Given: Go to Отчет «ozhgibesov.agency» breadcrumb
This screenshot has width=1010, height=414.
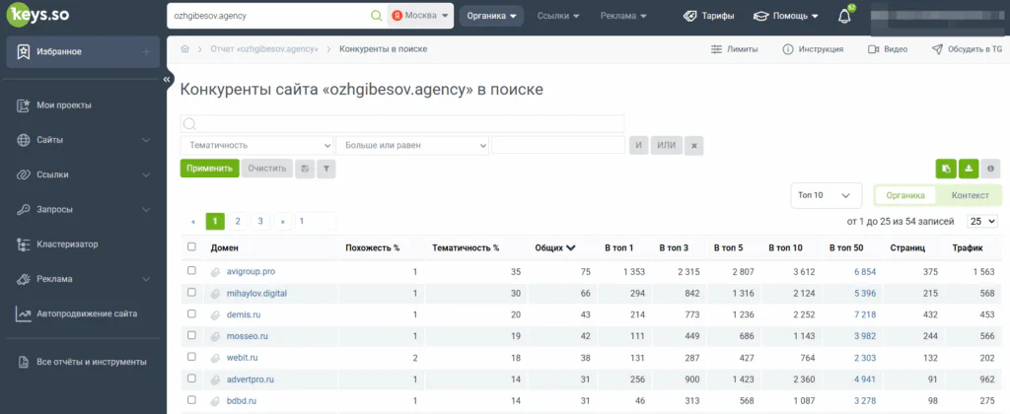Looking at the screenshot, I should pos(264,49).
